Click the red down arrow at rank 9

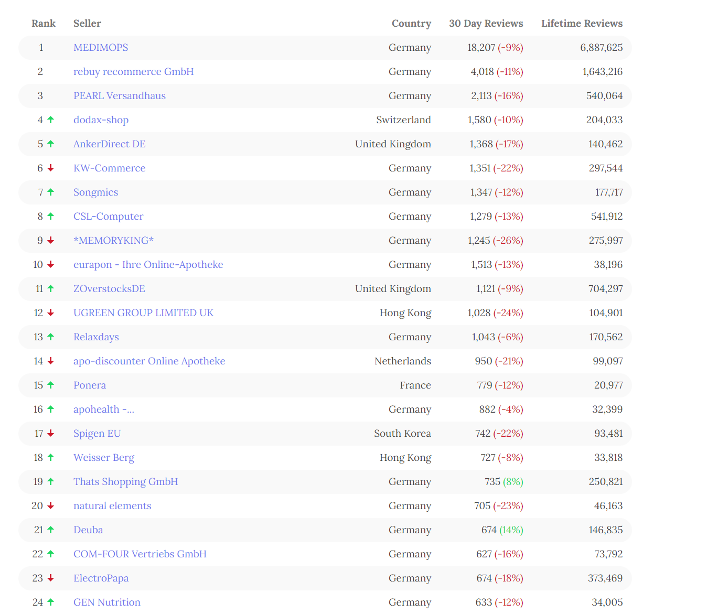point(51,240)
